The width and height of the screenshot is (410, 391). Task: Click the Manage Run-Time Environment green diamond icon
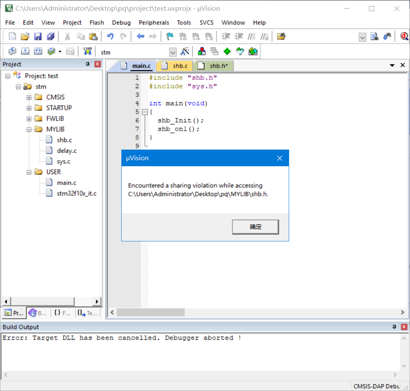coord(227,51)
